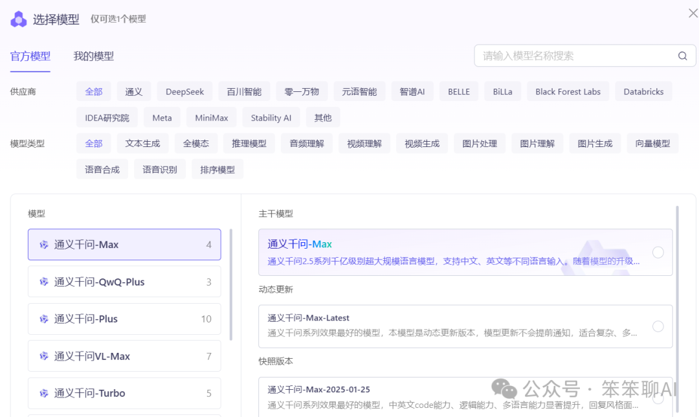This screenshot has width=699, height=417.
Task: Choose the 通义千问-Max-2025-01-25 snapshot title
Action: pos(318,389)
